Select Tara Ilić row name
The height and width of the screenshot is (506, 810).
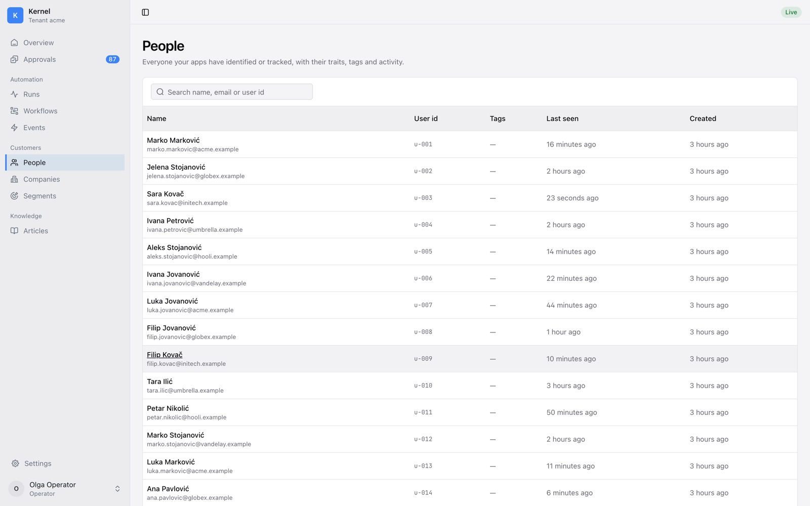(159, 382)
